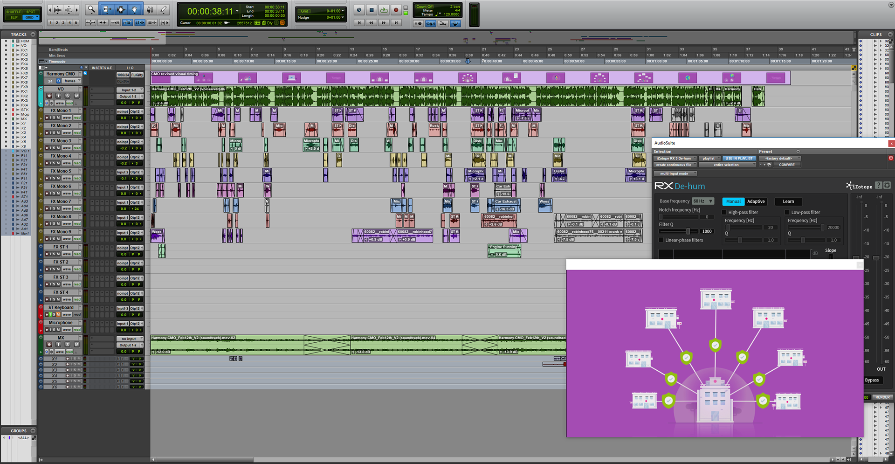Click the COMPARE button
Image resolution: width=895 pixels, height=464 pixels.
pyautogui.click(x=787, y=165)
